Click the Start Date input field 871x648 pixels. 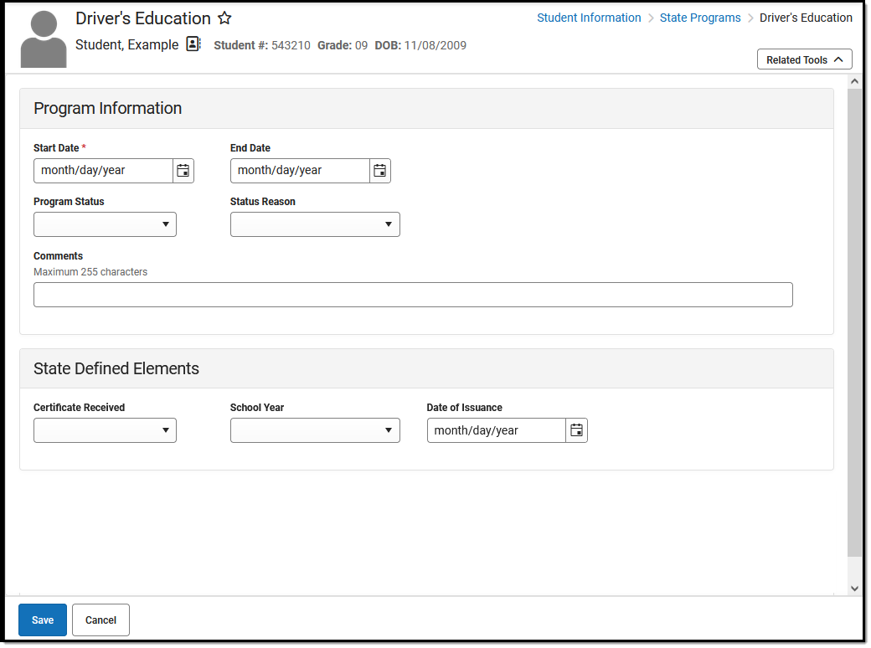[x=104, y=171]
